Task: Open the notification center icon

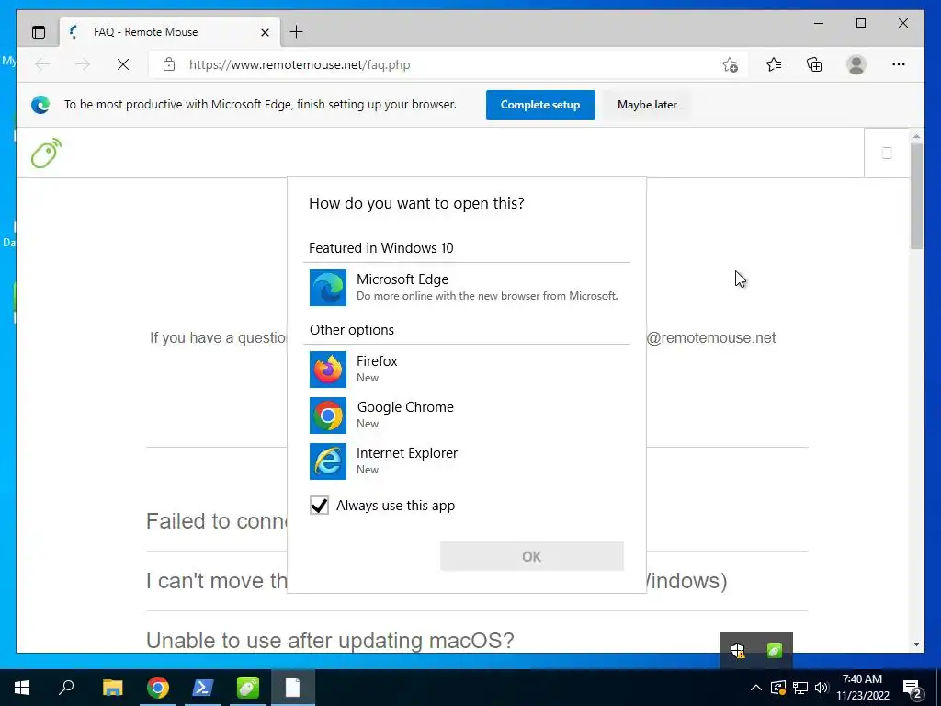Action: [913, 688]
